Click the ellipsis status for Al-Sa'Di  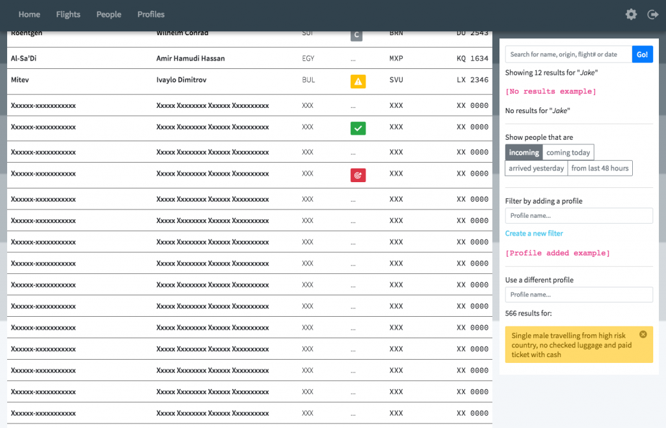(x=353, y=59)
